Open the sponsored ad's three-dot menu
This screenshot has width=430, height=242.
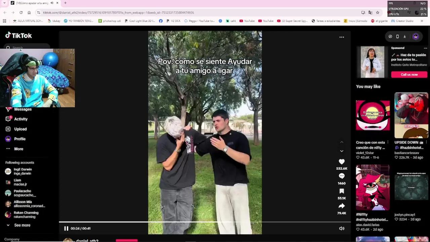[x=425, y=48]
